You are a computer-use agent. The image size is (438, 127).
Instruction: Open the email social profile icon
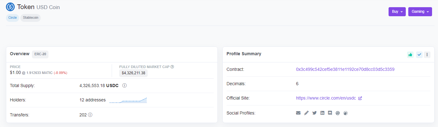coord(298,113)
